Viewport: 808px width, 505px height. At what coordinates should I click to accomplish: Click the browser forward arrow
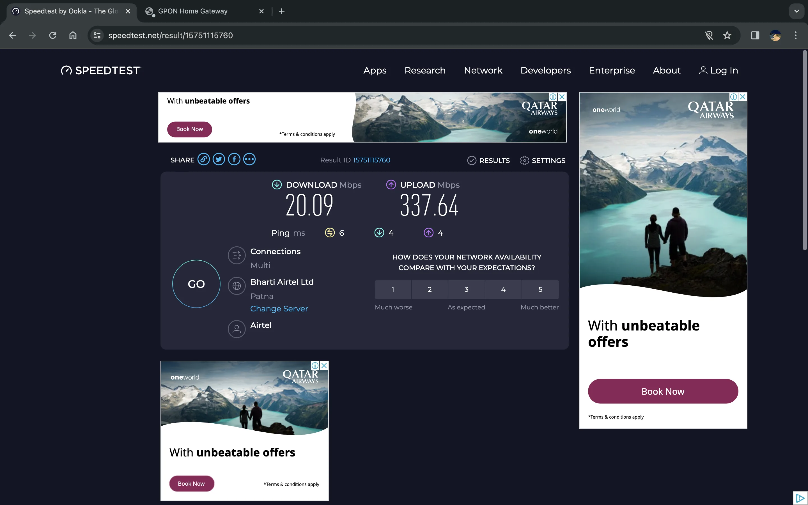pos(32,35)
